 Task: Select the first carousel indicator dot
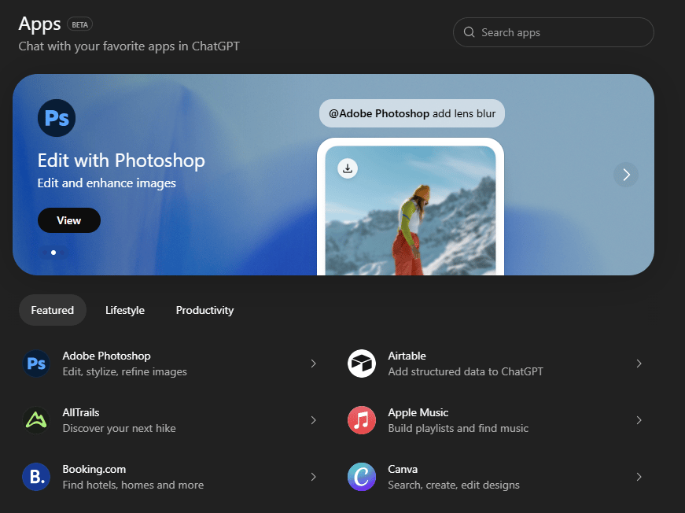(x=53, y=253)
